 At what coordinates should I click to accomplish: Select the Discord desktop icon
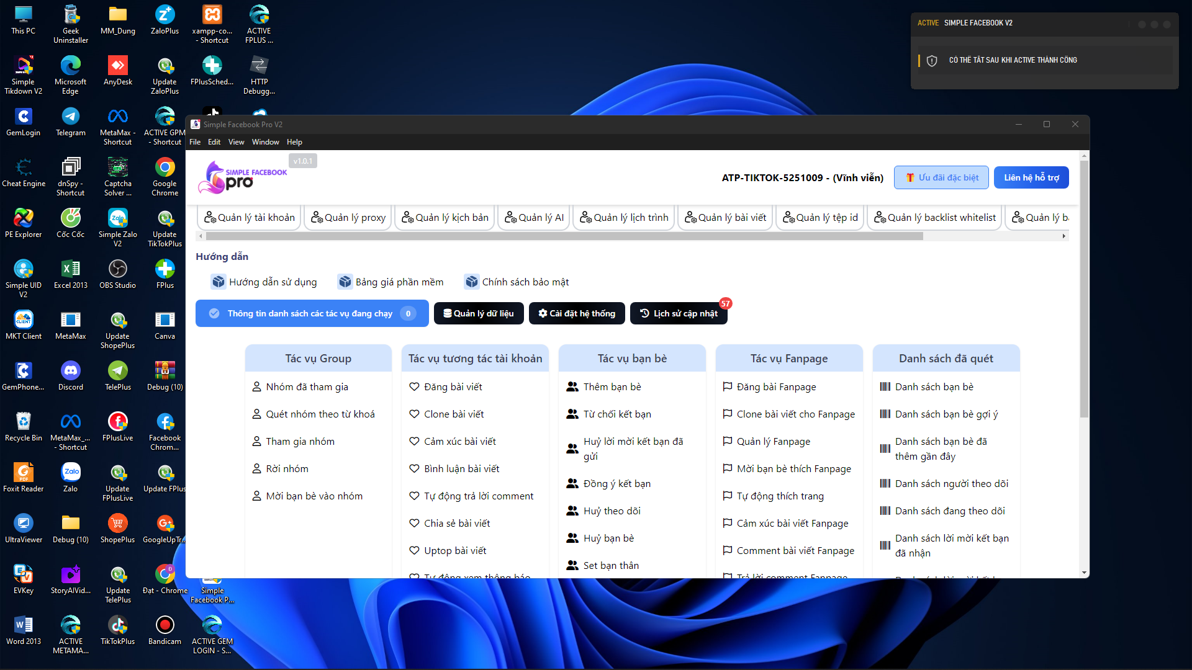point(71,376)
